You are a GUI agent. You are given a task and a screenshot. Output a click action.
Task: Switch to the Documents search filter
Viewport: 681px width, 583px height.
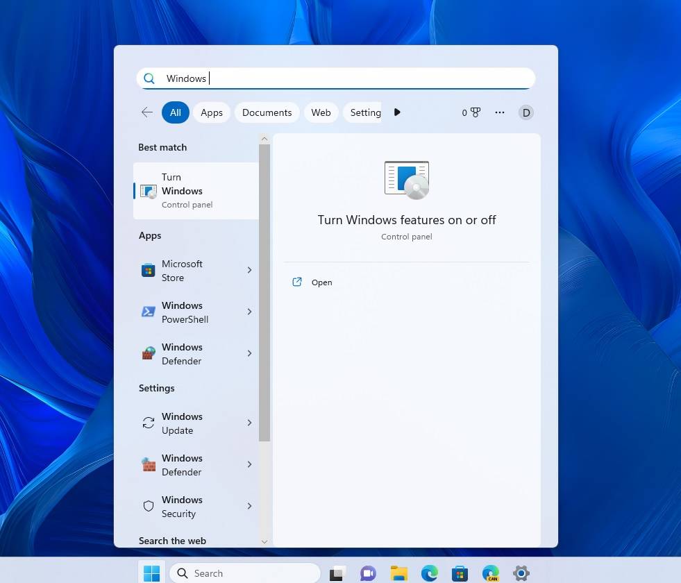click(267, 112)
